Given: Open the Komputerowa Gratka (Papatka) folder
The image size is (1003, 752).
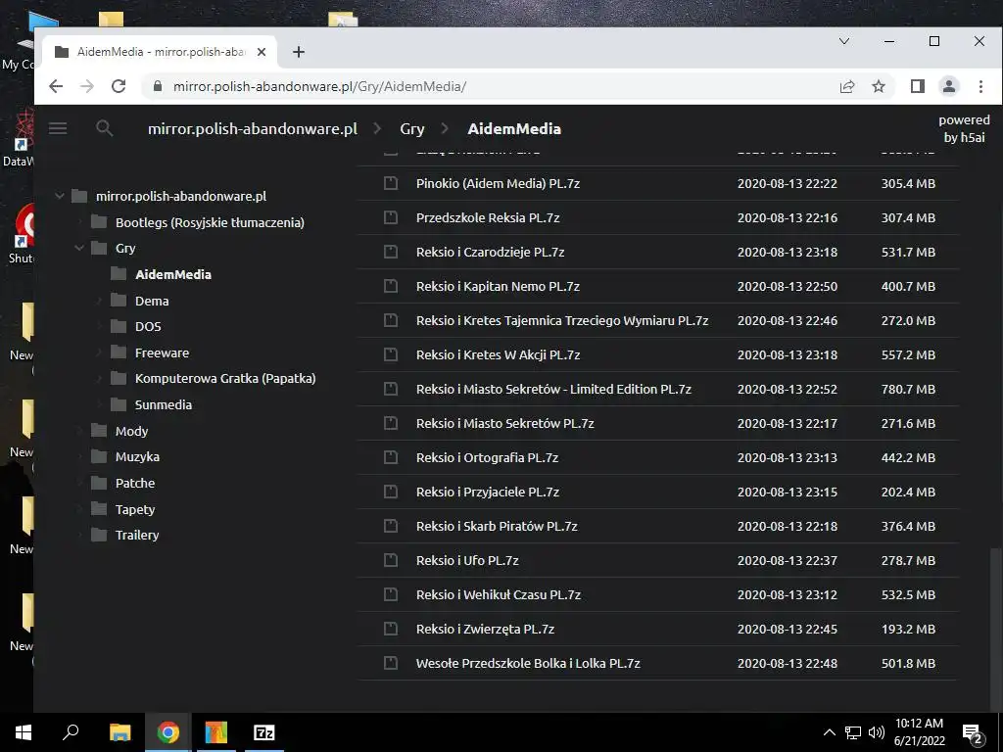Looking at the screenshot, I should coord(225,379).
